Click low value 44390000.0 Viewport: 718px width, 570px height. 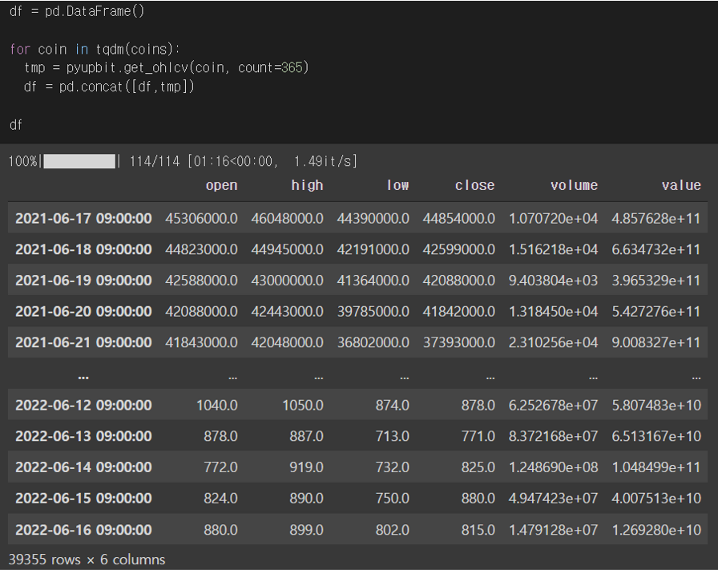(x=373, y=219)
